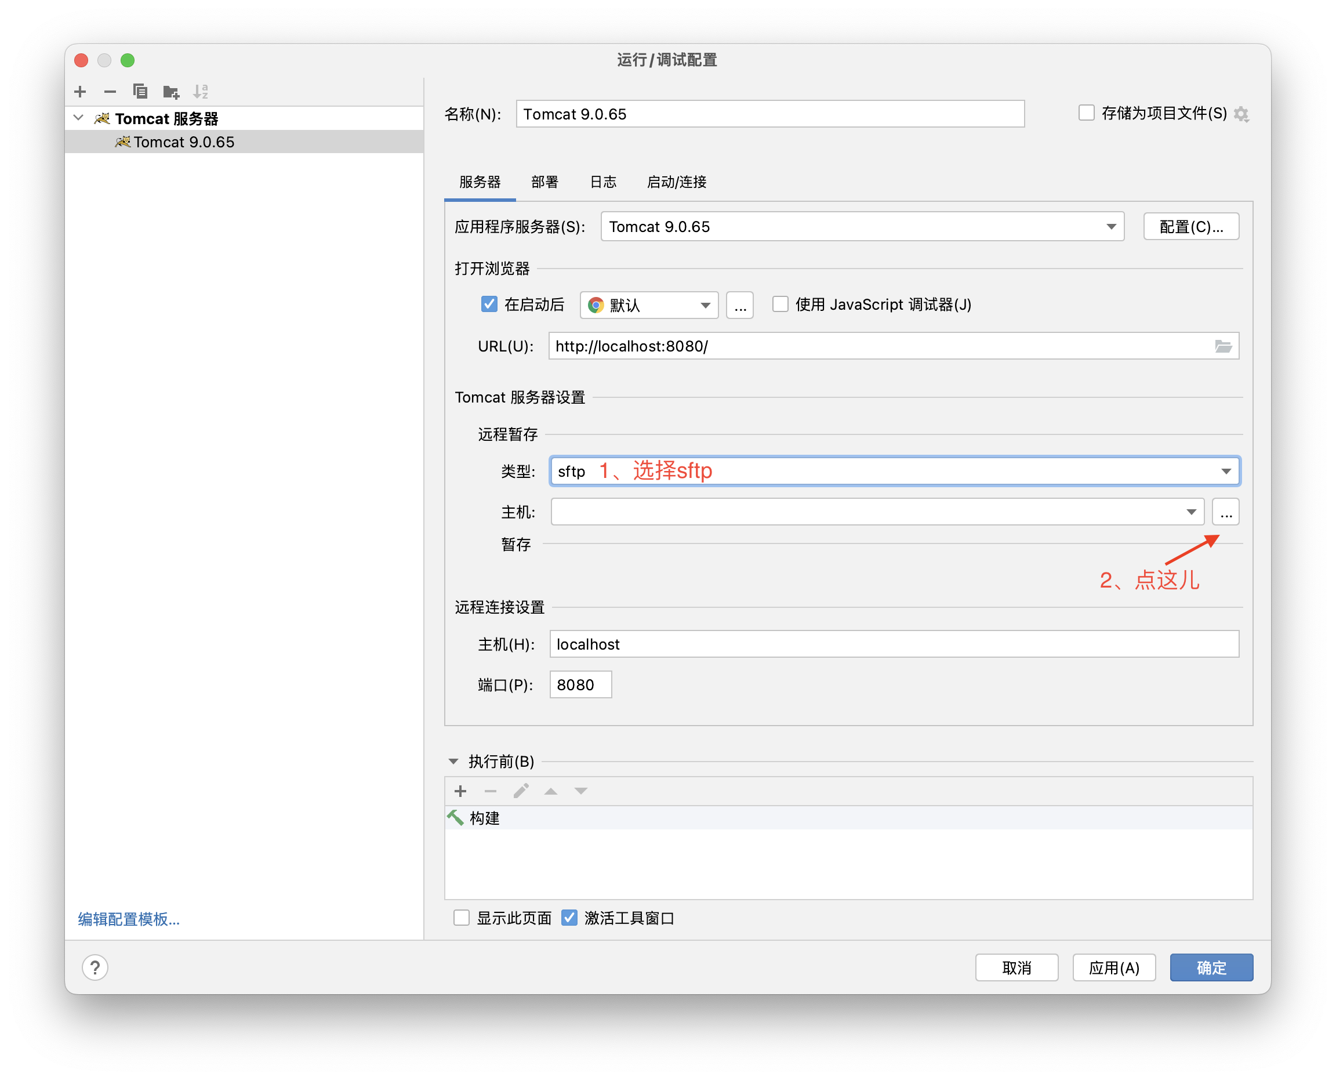Click the Tomcat icon next to Tomcat 服务器
Viewport: 1336px width, 1080px height.
pyautogui.click(x=102, y=118)
